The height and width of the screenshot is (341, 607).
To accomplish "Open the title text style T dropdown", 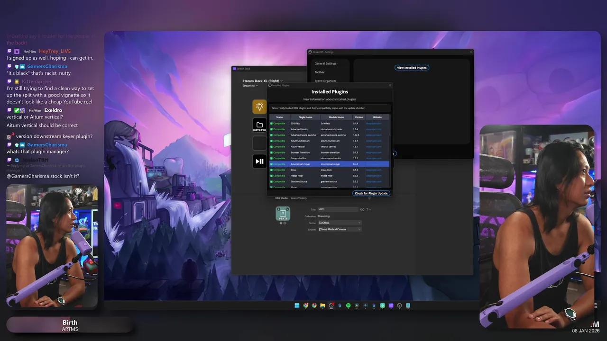I will (x=368, y=209).
